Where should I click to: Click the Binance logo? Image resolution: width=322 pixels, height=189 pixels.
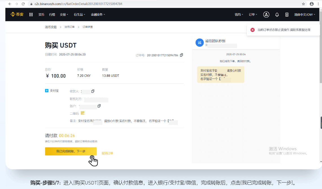[x=17, y=14]
